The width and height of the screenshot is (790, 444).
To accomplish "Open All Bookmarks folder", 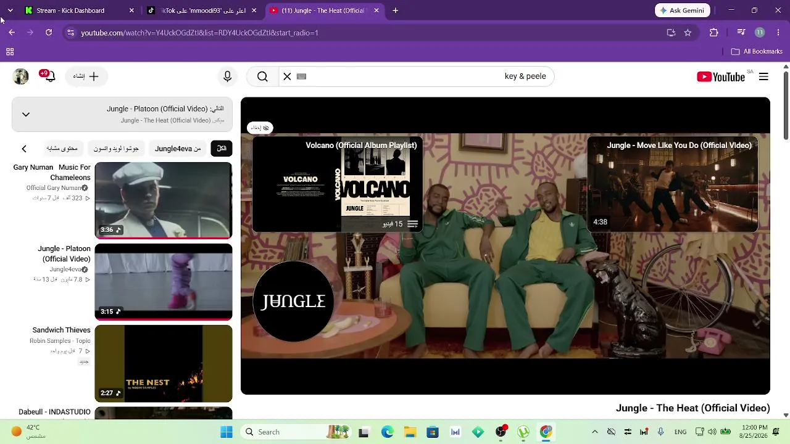I will (x=757, y=52).
